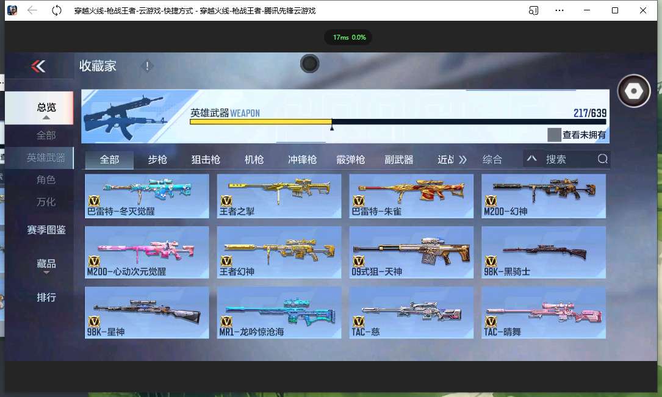Click the refresh icon in title bar
Screen dimensions: 662x397
coord(56,10)
